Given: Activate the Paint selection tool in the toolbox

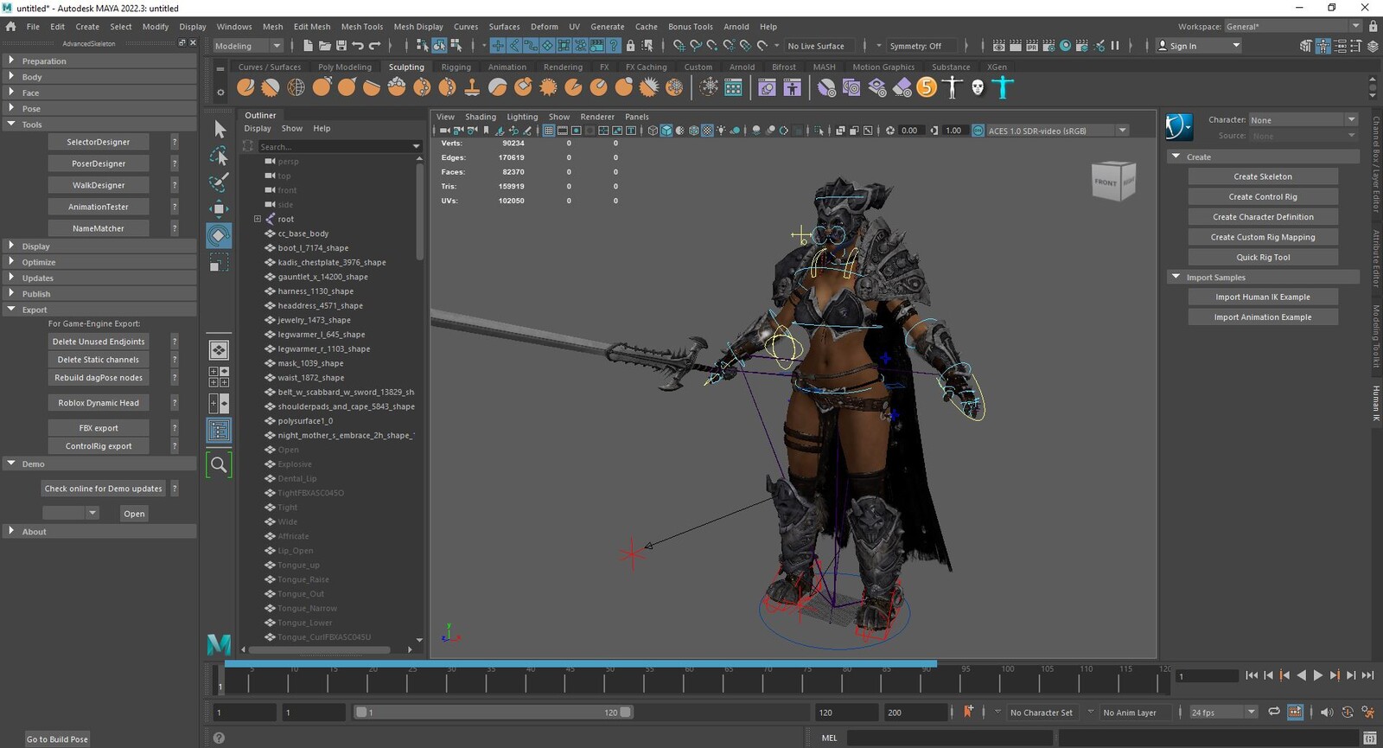Looking at the screenshot, I should click(x=220, y=182).
